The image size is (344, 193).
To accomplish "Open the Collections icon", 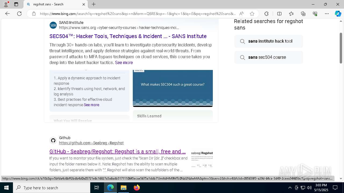I will click(x=303, y=14).
